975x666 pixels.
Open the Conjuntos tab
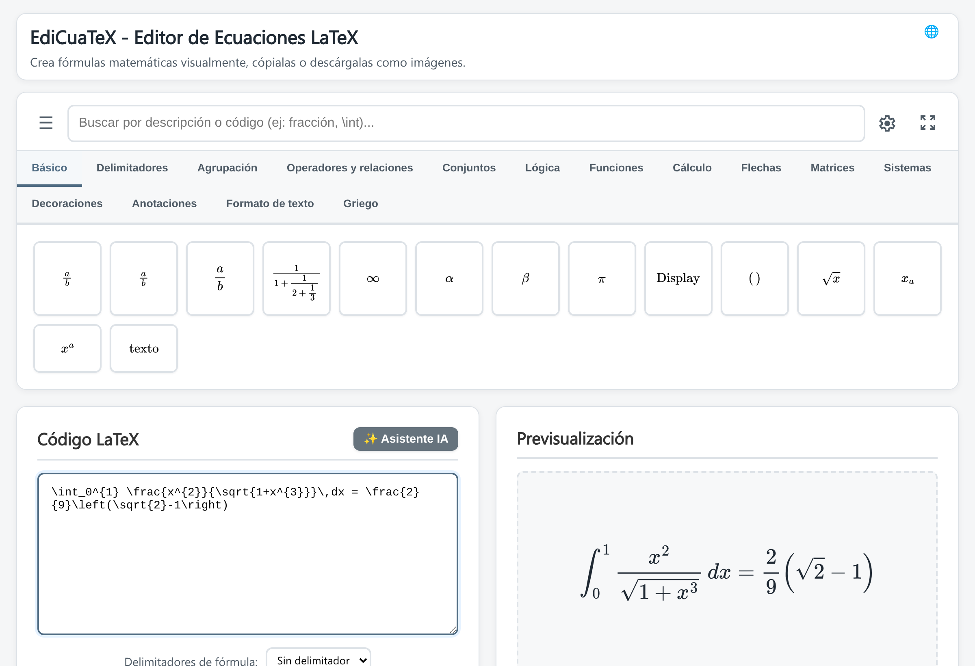coord(469,168)
